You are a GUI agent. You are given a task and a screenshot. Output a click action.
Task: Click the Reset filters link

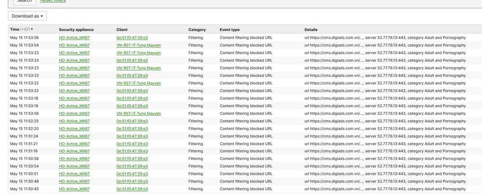(53, 1)
